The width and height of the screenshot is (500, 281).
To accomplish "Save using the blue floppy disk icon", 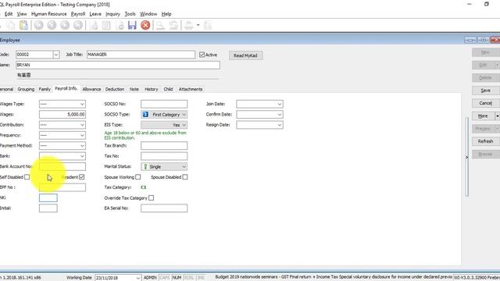I will click(132, 26).
